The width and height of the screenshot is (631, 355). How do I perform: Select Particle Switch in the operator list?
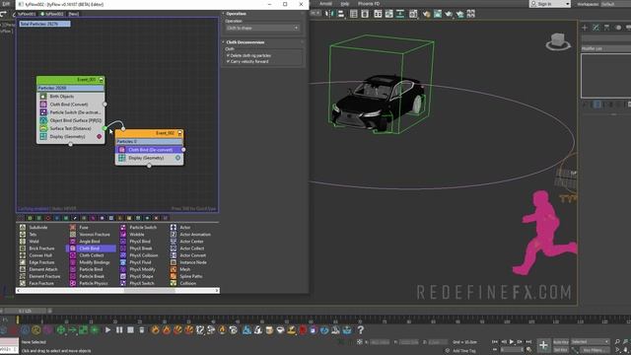coord(143,228)
